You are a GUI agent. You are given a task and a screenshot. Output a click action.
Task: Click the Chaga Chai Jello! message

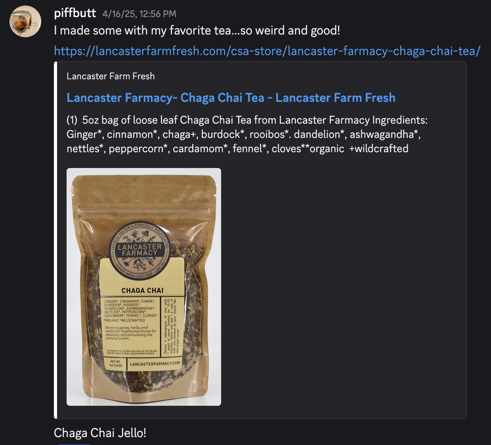point(100,433)
